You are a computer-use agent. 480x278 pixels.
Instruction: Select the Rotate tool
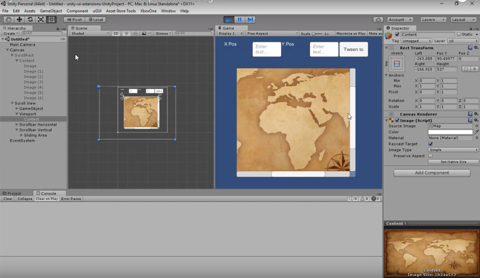point(30,20)
